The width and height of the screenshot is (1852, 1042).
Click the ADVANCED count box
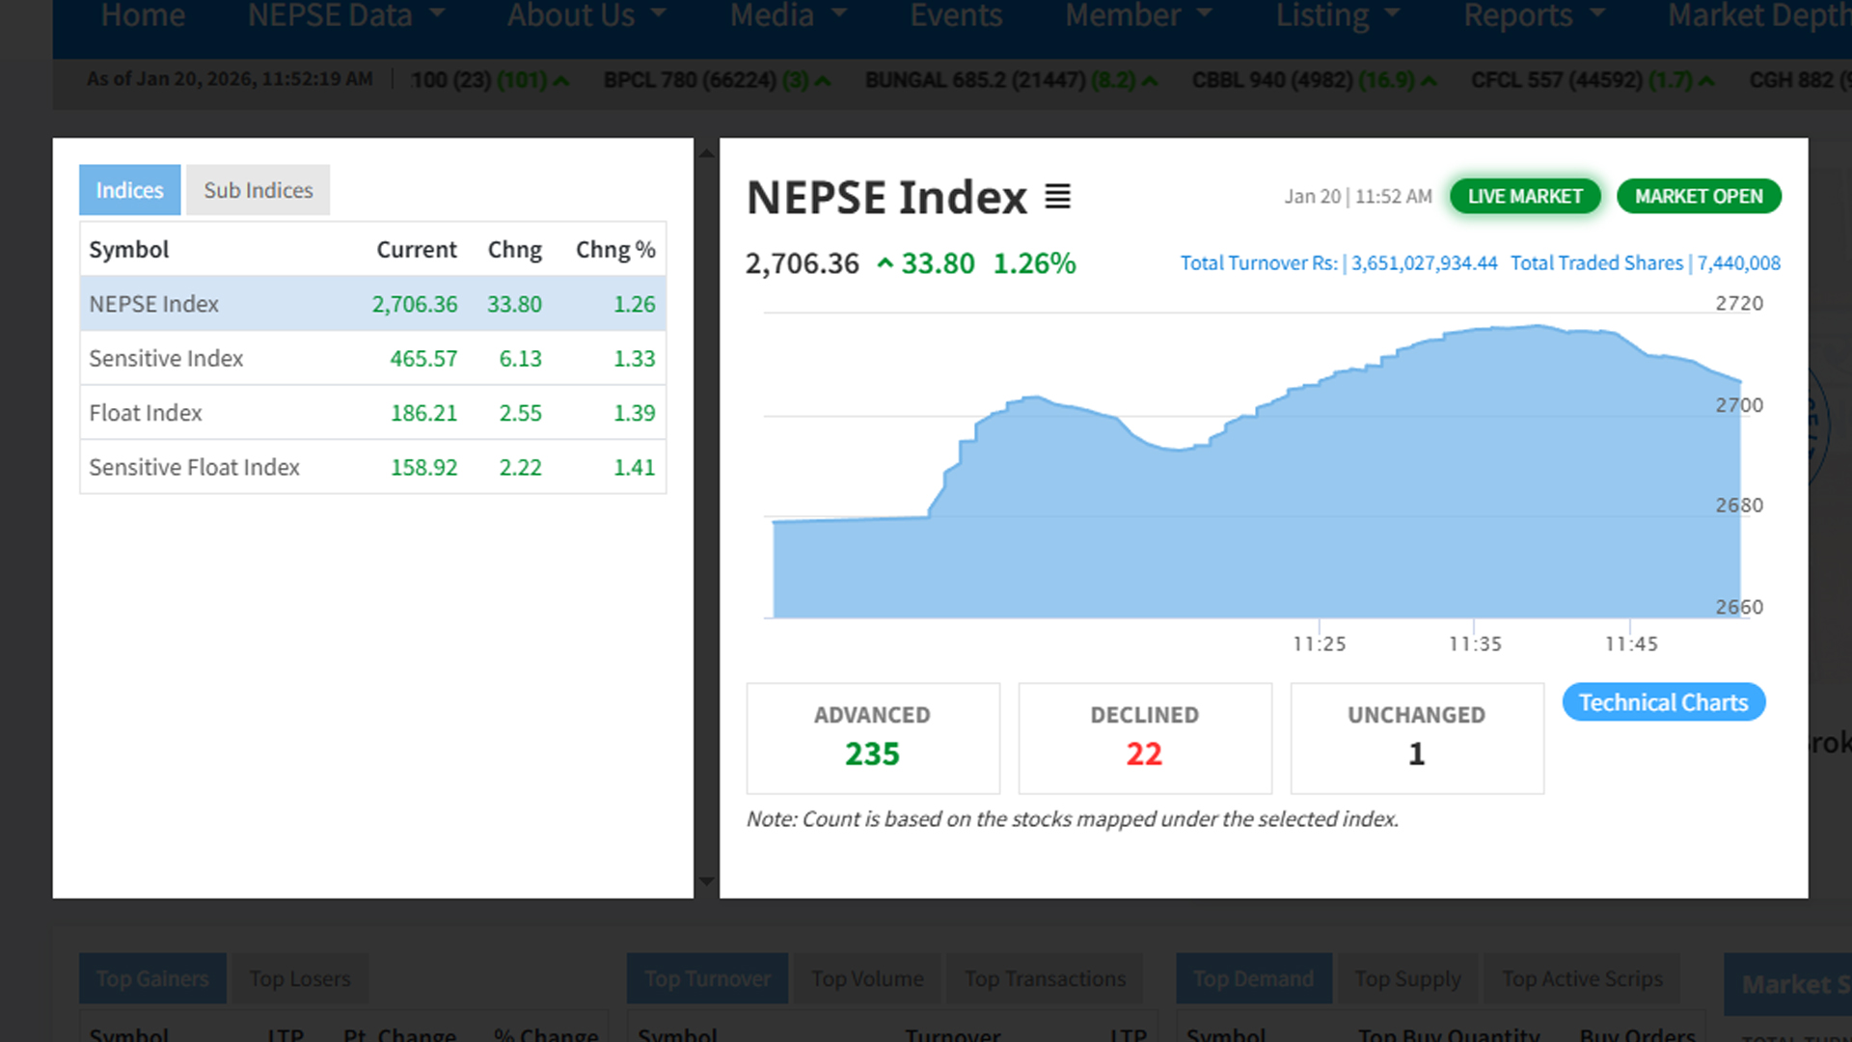tap(872, 738)
